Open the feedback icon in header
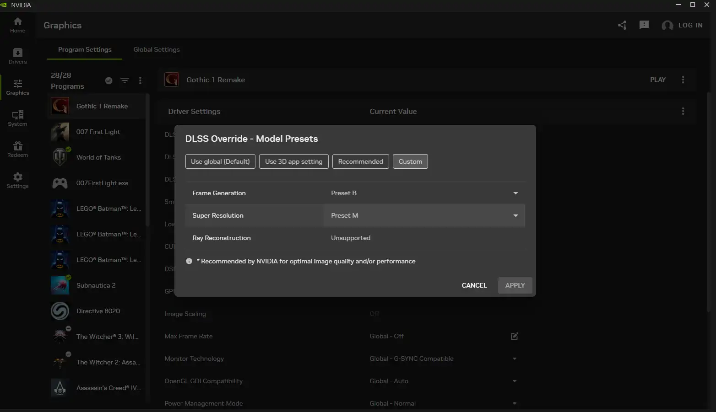Image resolution: width=716 pixels, height=412 pixels. (644, 25)
